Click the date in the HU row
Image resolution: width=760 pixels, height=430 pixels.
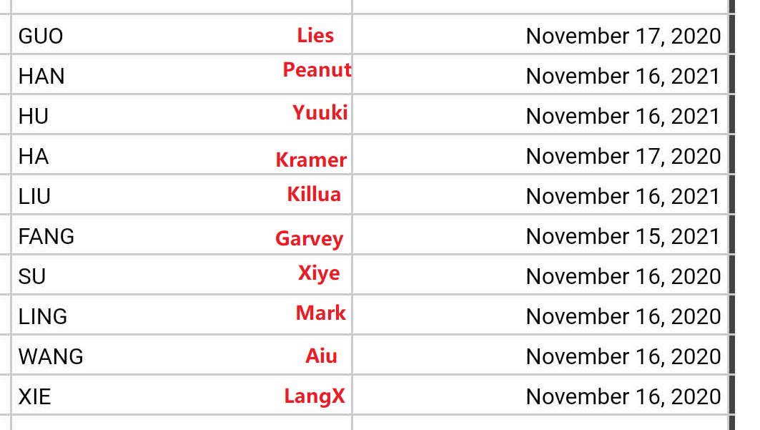click(623, 117)
